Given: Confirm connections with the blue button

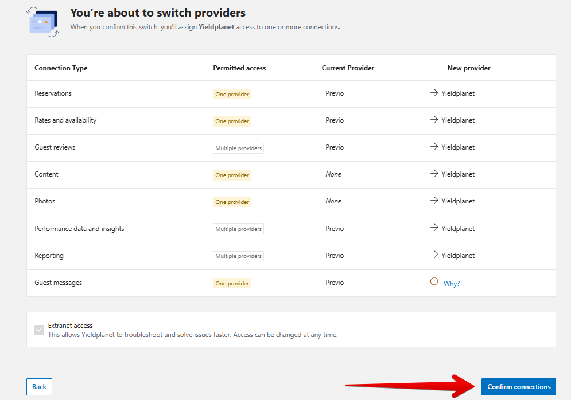Looking at the screenshot, I should click(x=519, y=387).
